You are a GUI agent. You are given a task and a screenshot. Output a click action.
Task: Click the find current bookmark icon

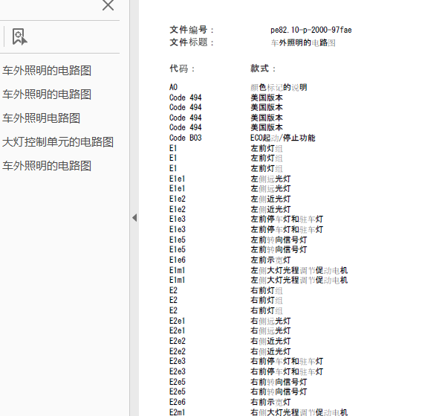pos(19,36)
